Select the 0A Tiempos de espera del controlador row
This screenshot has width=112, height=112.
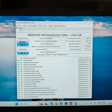click(53, 80)
